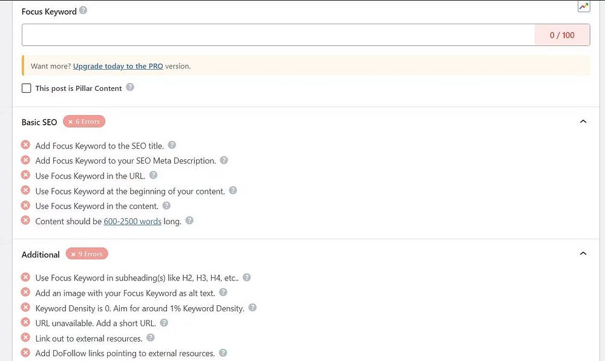Click error icon beside keyword in URL

(25, 175)
